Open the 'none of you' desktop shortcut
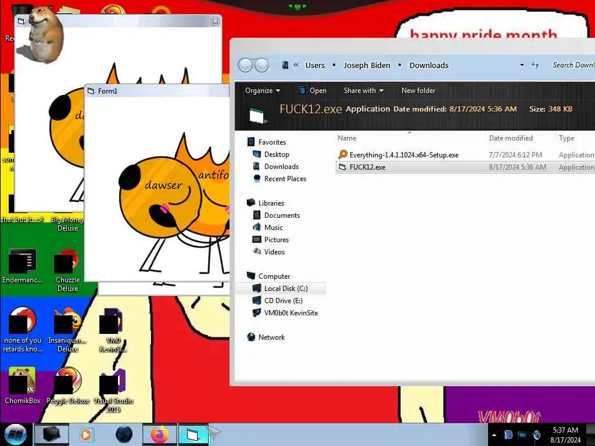Screen dimensions: 595x446 (x=23, y=330)
